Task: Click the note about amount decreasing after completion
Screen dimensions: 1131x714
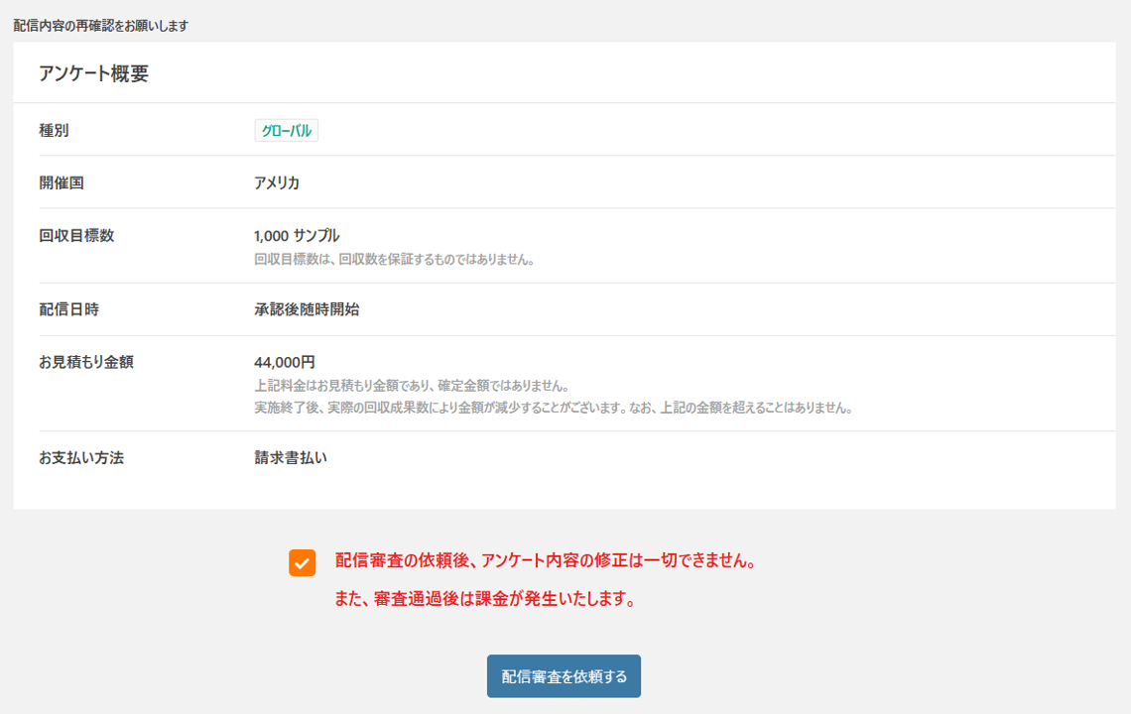Action: [x=553, y=408]
